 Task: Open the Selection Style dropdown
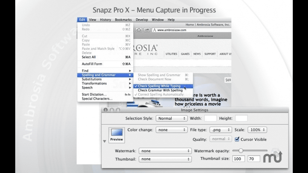pos(171,118)
